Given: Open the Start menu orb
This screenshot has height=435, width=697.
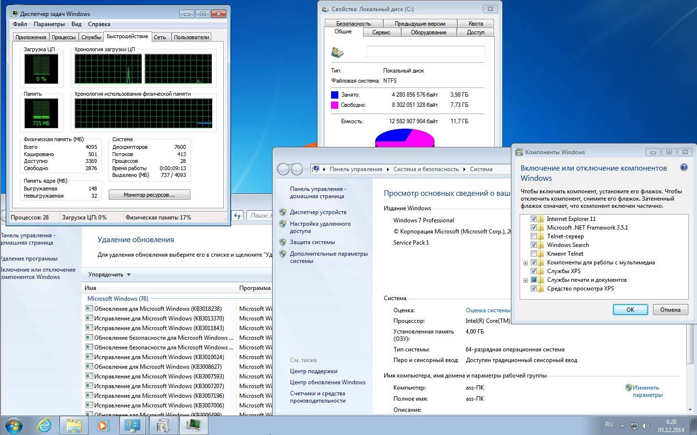Looking at the screenshot, I should pyautogui.click(x=13, y=425).
